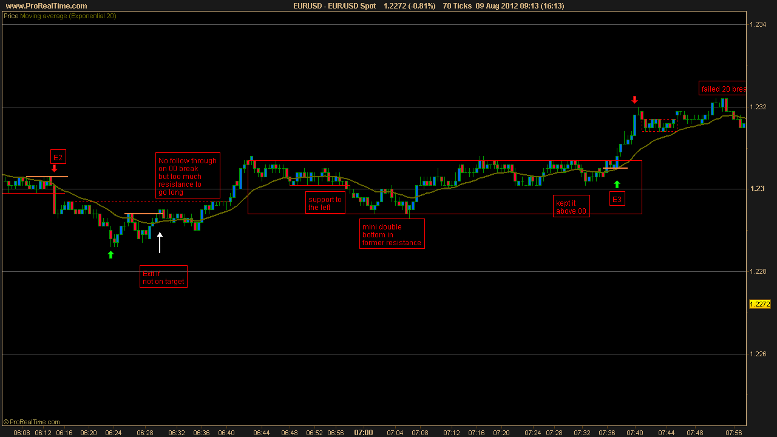
Task: Select the red down arrow below E2
Action: [55, 169]
